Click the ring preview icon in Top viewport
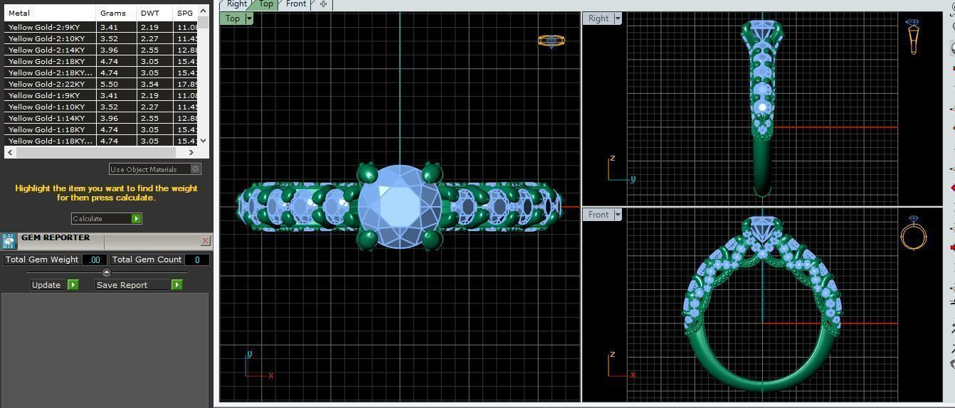This screenshot has height=408, width=955. click(551, 41)
